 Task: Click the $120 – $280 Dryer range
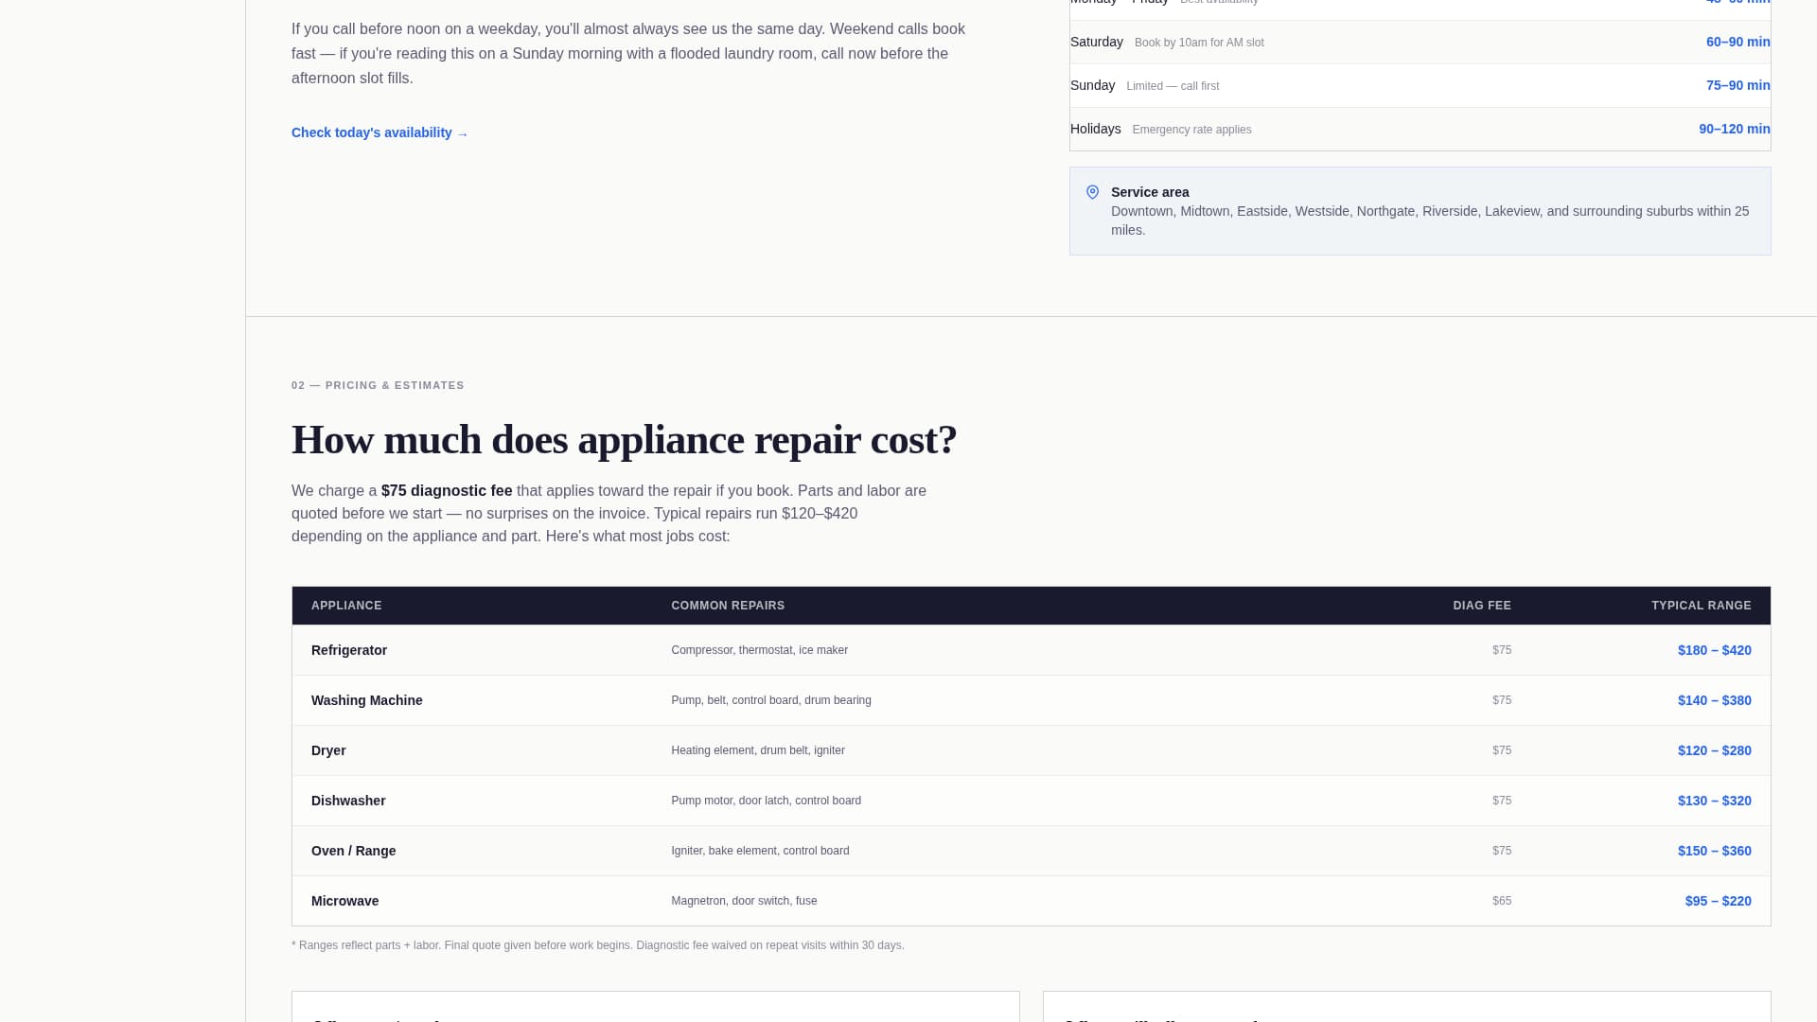[1714, 750]
